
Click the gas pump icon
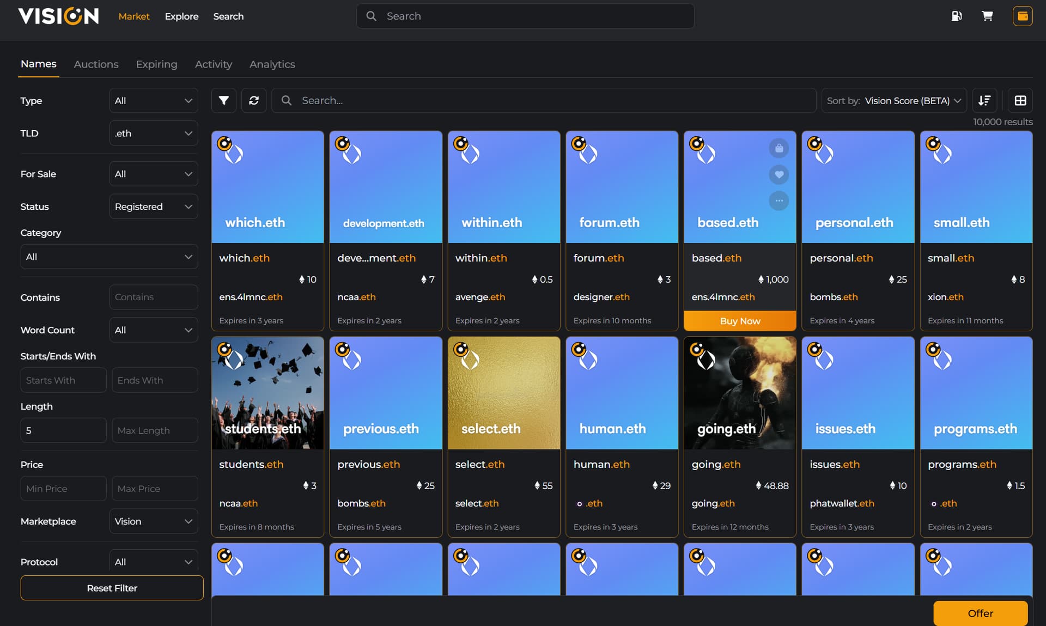point(956,16)
